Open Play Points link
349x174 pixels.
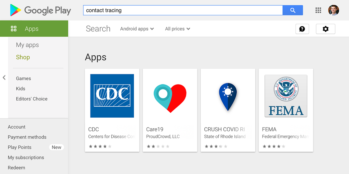coord(20,147)
